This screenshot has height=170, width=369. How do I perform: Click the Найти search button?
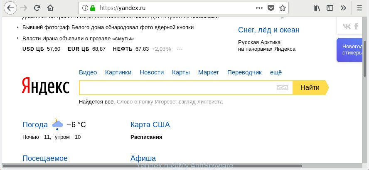(310, 88)
